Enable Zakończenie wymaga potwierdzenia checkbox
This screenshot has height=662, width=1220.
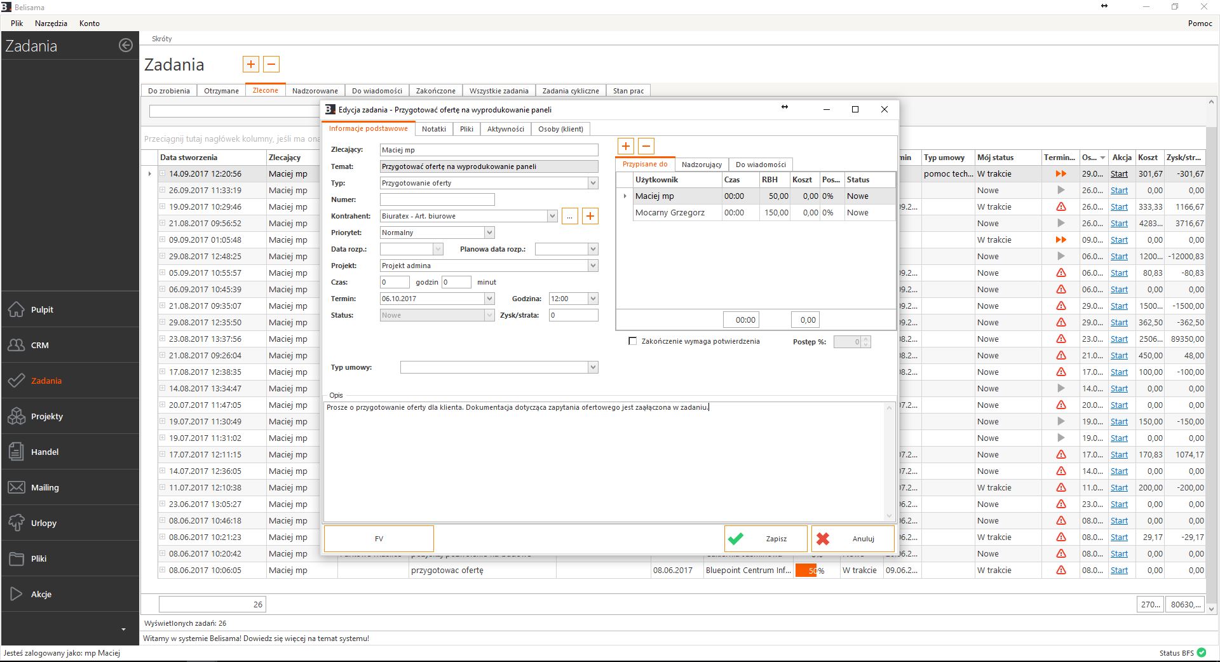[632, 341]
